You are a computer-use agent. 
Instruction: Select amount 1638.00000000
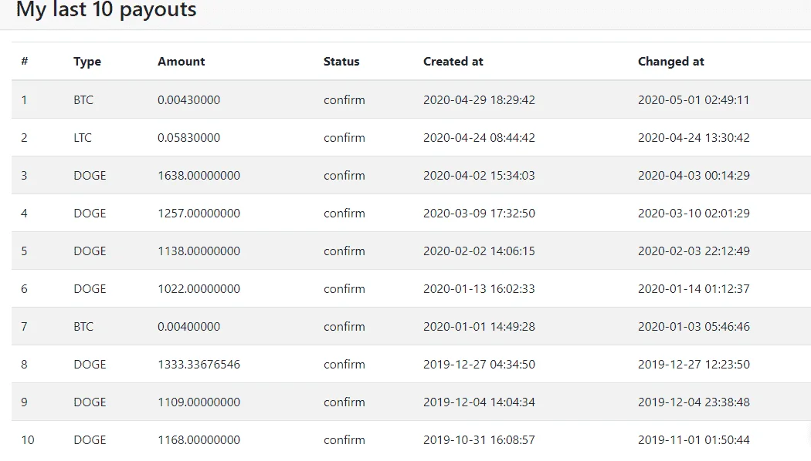click(x=199, y=176)
